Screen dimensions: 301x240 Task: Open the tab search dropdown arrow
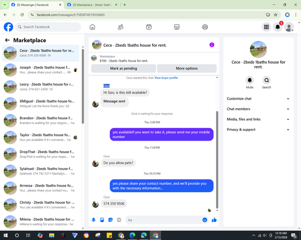pyautogui.click(x=4, y=5)
